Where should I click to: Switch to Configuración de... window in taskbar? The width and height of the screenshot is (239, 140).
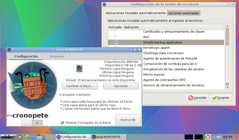tap(73, 137)
